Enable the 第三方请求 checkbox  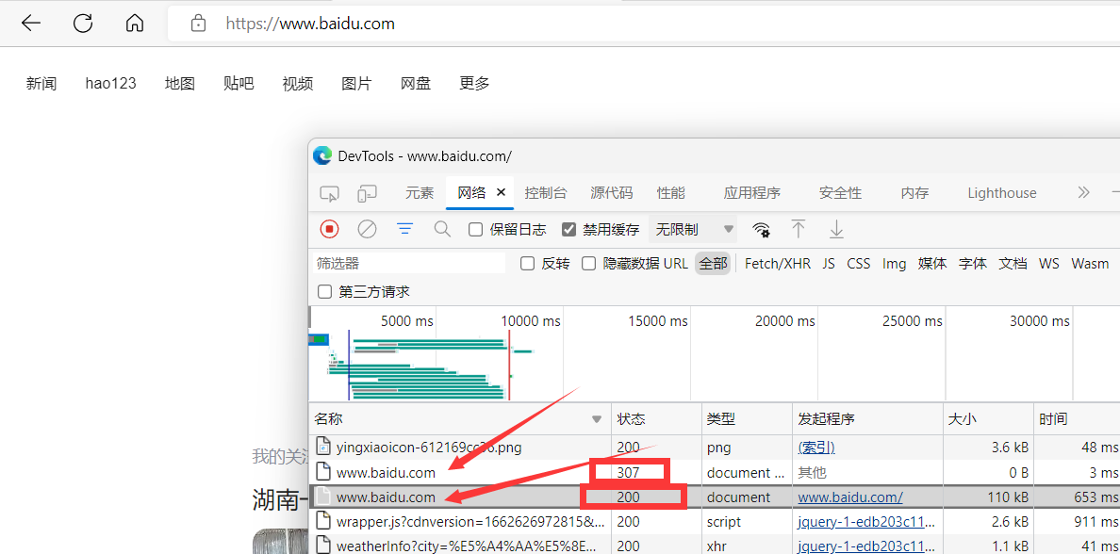coord(324,291)
